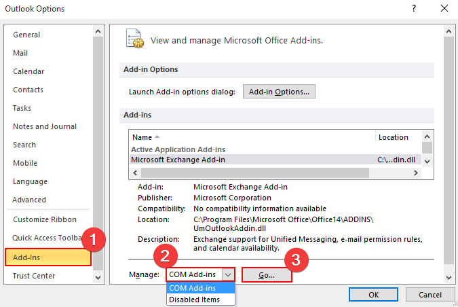Select the Mobile category
This screenshot has width=458, height=307.
25,163
